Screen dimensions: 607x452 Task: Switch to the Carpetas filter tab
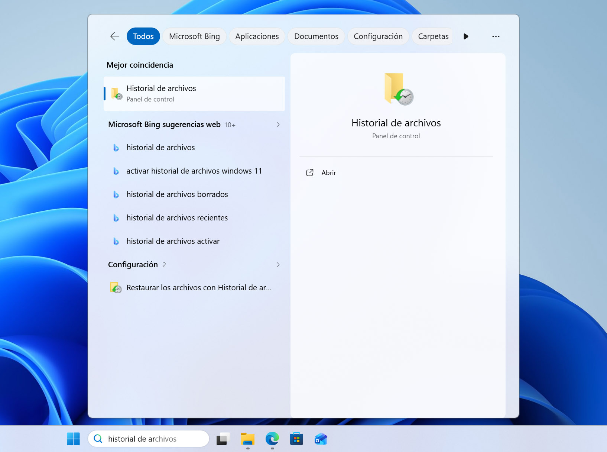point(433,36)
